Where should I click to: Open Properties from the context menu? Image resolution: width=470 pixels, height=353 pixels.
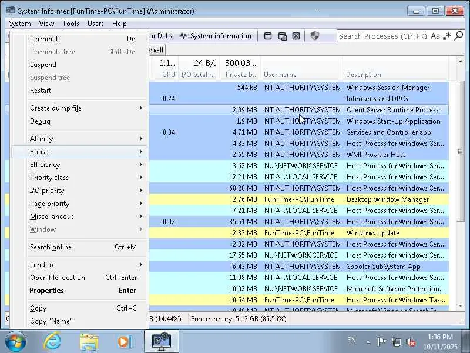coord(79,291)
